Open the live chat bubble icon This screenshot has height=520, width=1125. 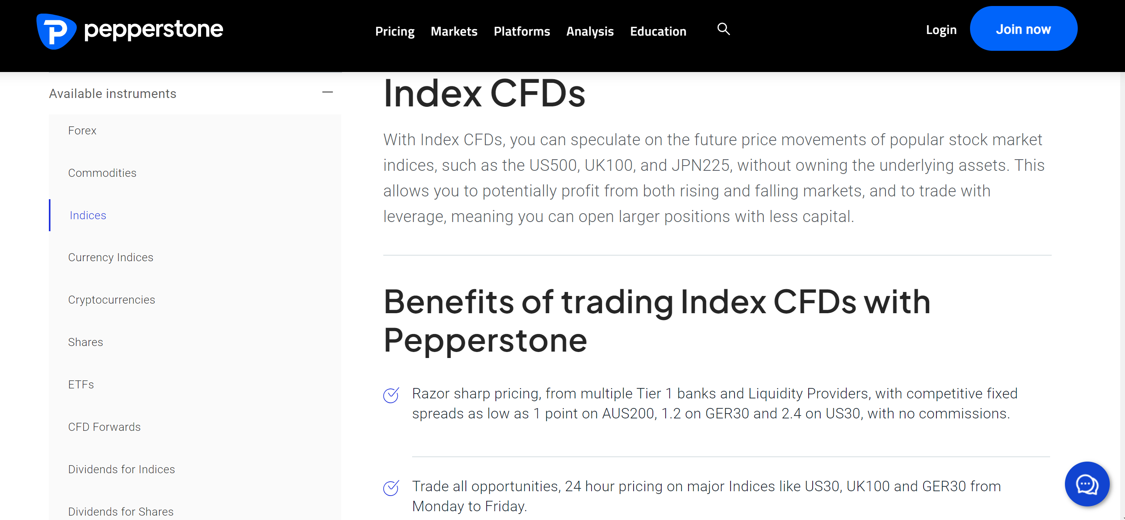pyautogui.click(x=1087, y=483)
